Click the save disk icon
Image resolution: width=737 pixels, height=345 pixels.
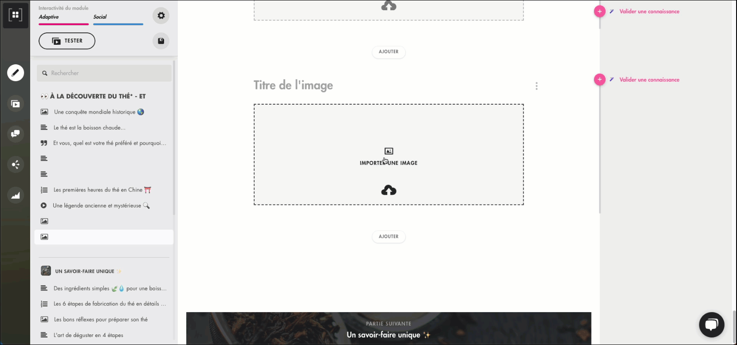pyautogui.click(x=161, y=41)
